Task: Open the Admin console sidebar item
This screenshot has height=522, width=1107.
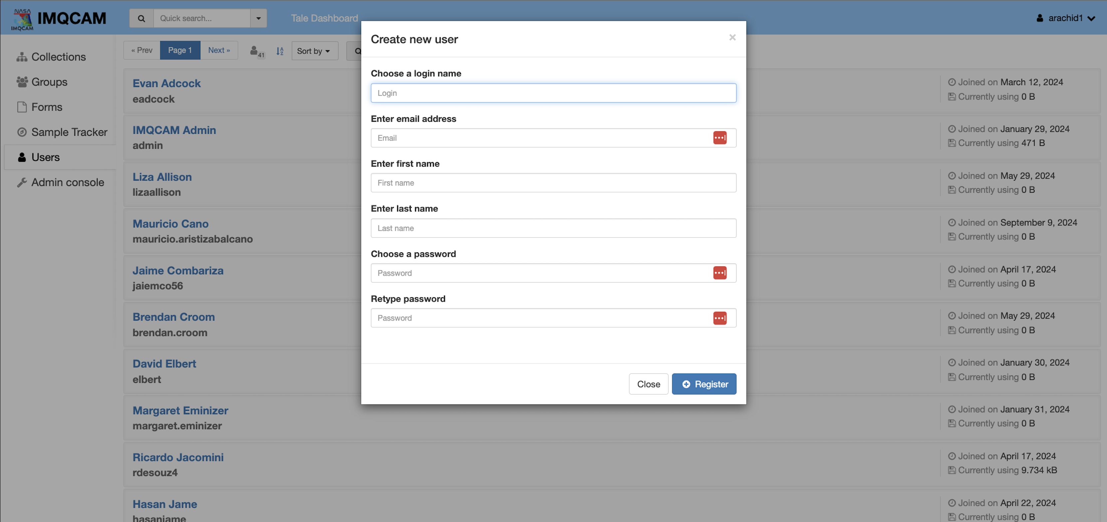Action: 68,182
